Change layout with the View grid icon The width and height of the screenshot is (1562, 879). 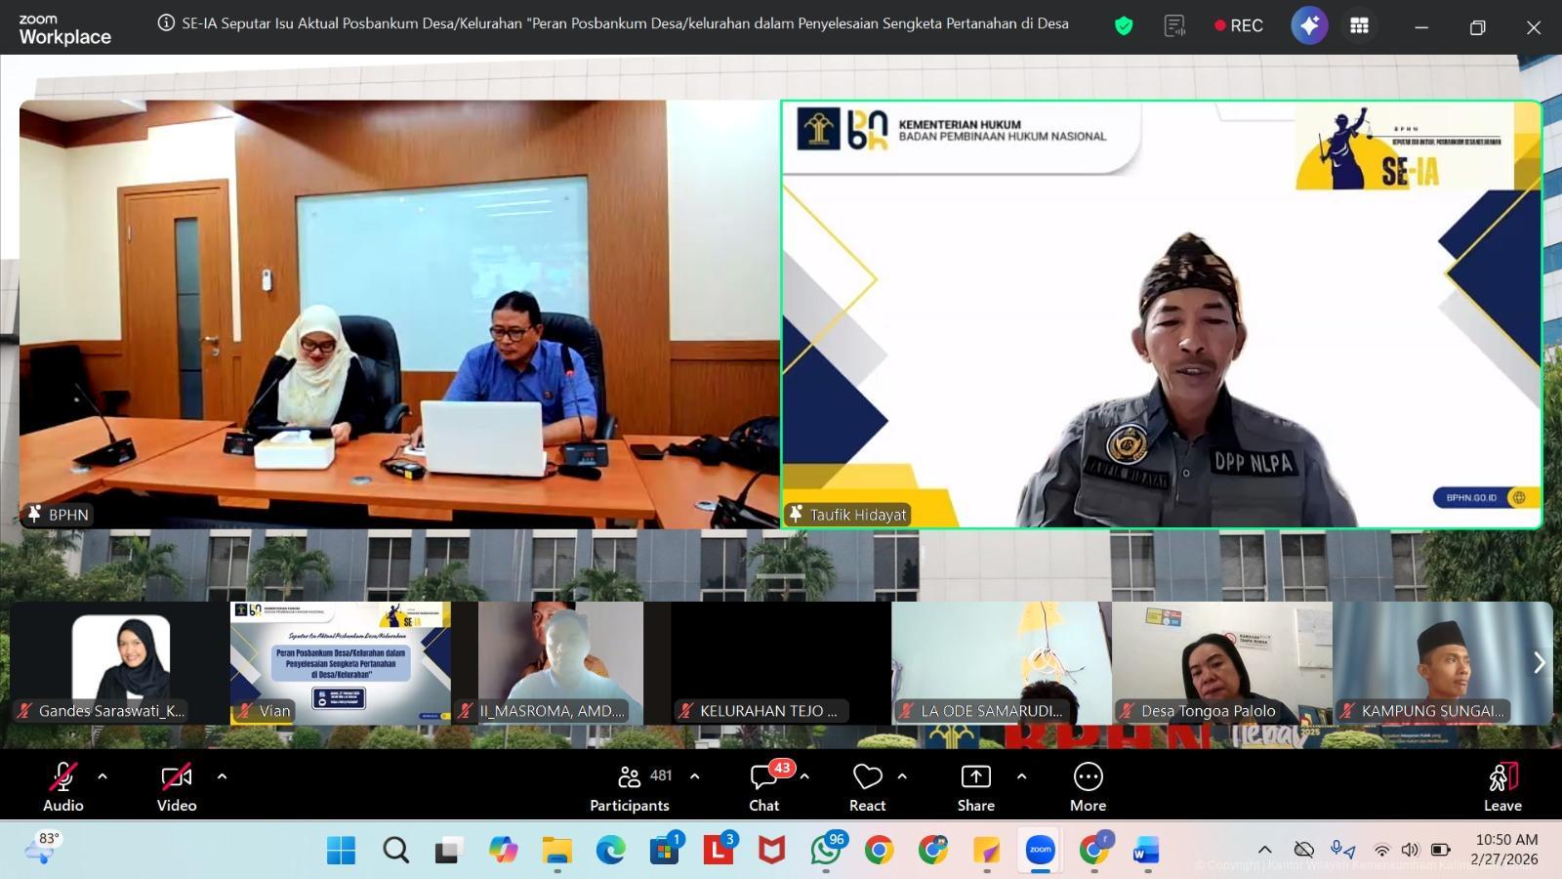[x=1359, y=26]
